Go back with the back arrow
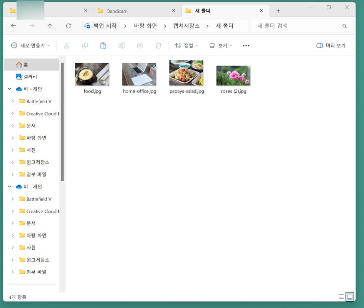364x308 pixels. (13, 26)
